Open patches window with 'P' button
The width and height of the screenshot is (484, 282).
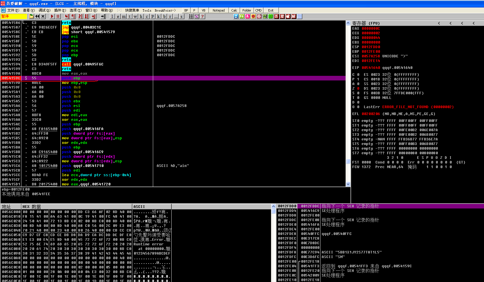153,16
